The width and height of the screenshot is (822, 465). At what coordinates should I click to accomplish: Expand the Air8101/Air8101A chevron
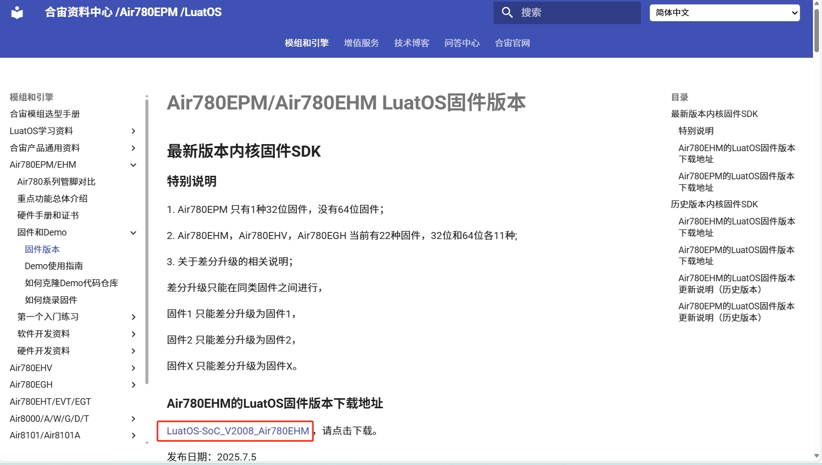coord(133,435)
